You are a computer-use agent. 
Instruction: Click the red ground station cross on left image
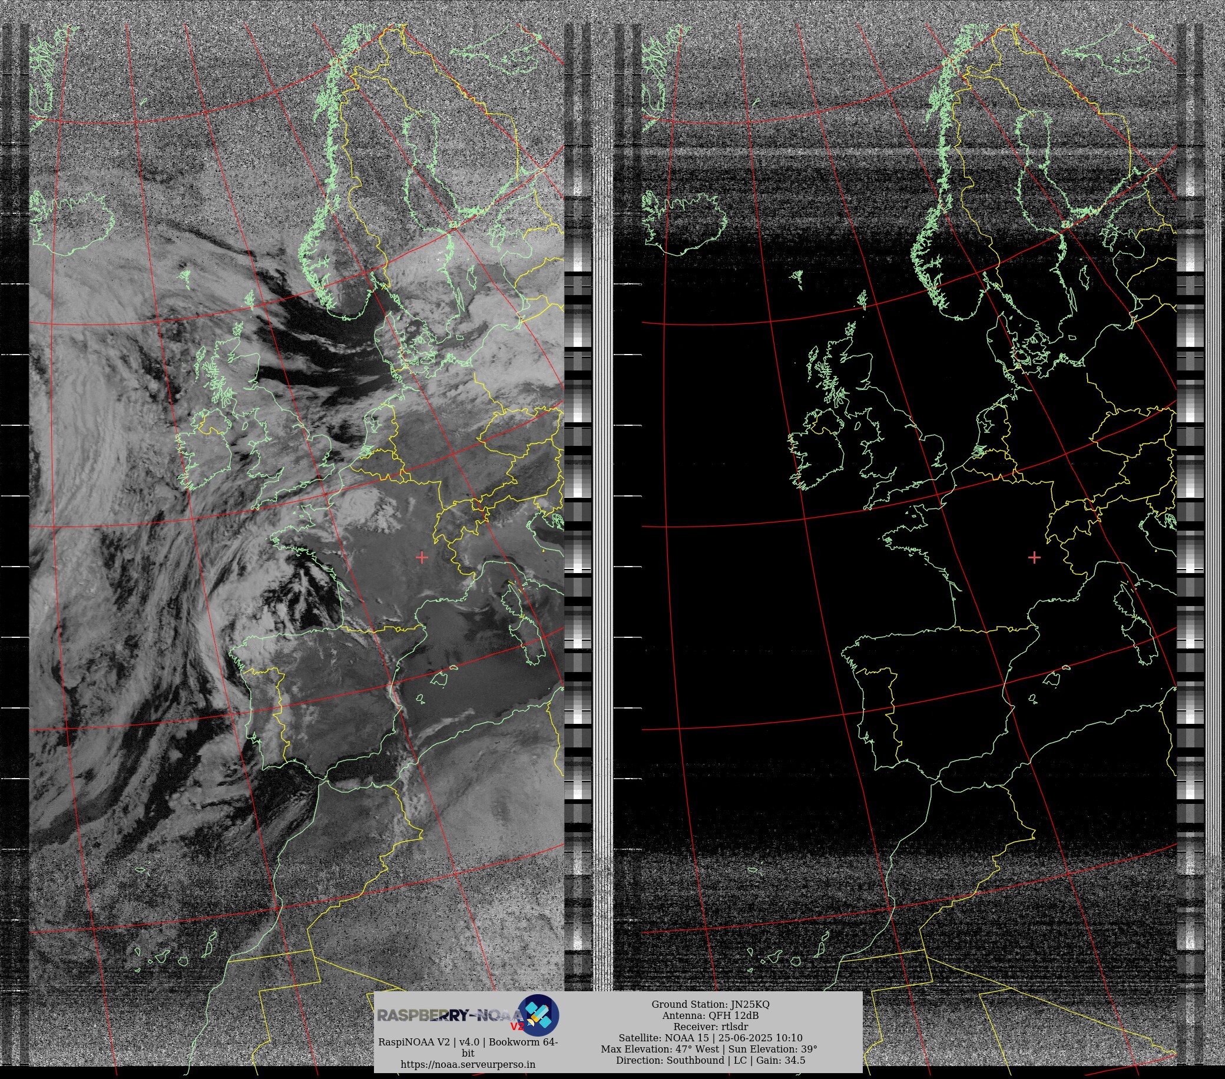pyautogui.click(x=422, y=558)
